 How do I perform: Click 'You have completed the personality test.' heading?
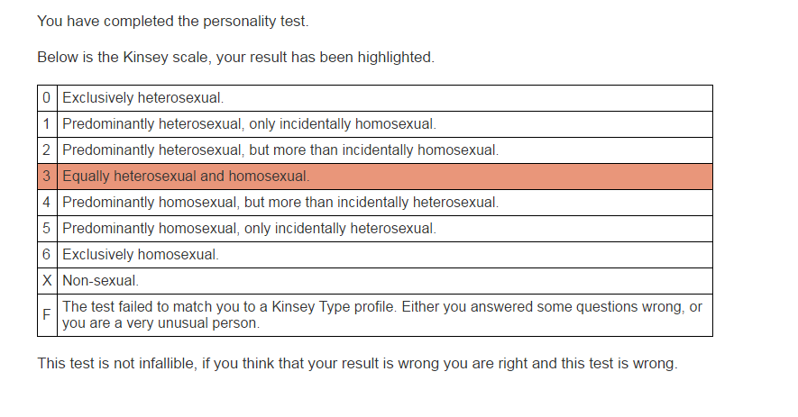tap(173, 22)
